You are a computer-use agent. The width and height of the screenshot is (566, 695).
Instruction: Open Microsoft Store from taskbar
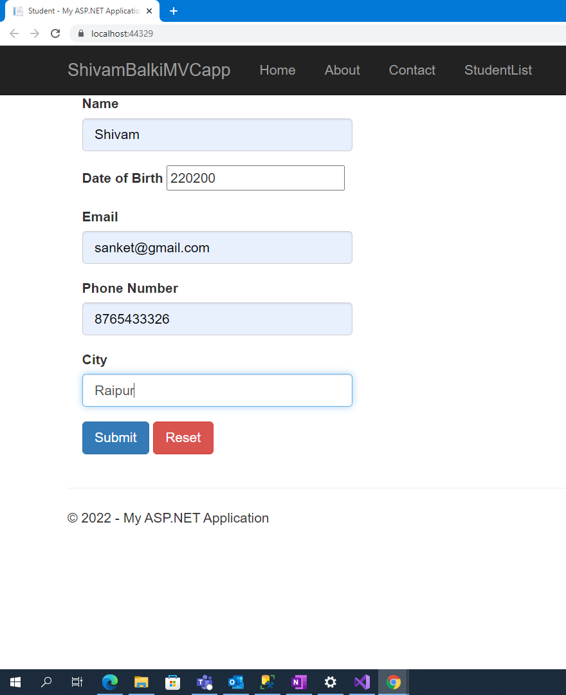tap(173, 682)
